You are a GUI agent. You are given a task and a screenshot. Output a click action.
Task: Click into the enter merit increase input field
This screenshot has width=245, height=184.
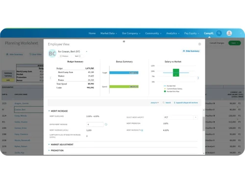[x=95, y=125]
